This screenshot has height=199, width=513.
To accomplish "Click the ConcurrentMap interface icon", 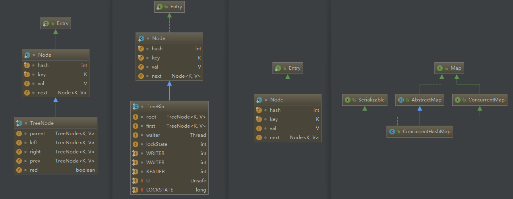I will click(458, 100).
